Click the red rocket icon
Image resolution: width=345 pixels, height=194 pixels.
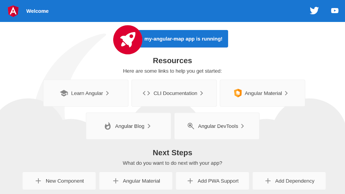point(128,40)
